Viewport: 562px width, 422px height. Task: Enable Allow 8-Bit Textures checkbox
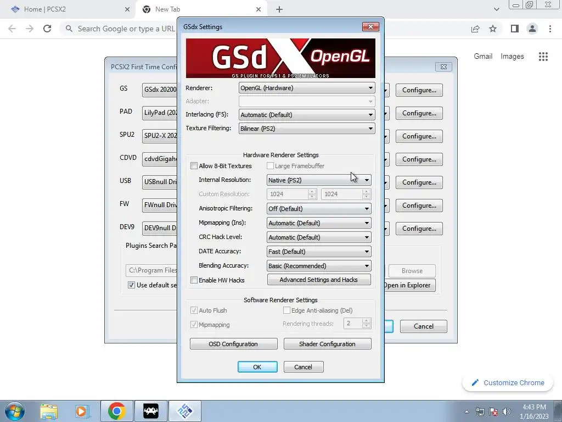point(194,166)
